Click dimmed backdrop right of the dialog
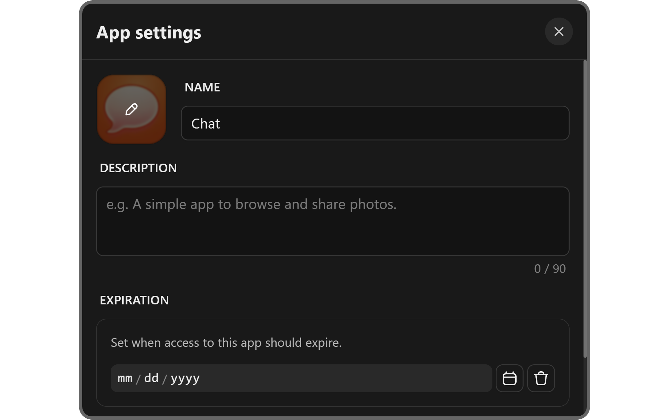Screen dimensions: 669x420 coord(588,212)
